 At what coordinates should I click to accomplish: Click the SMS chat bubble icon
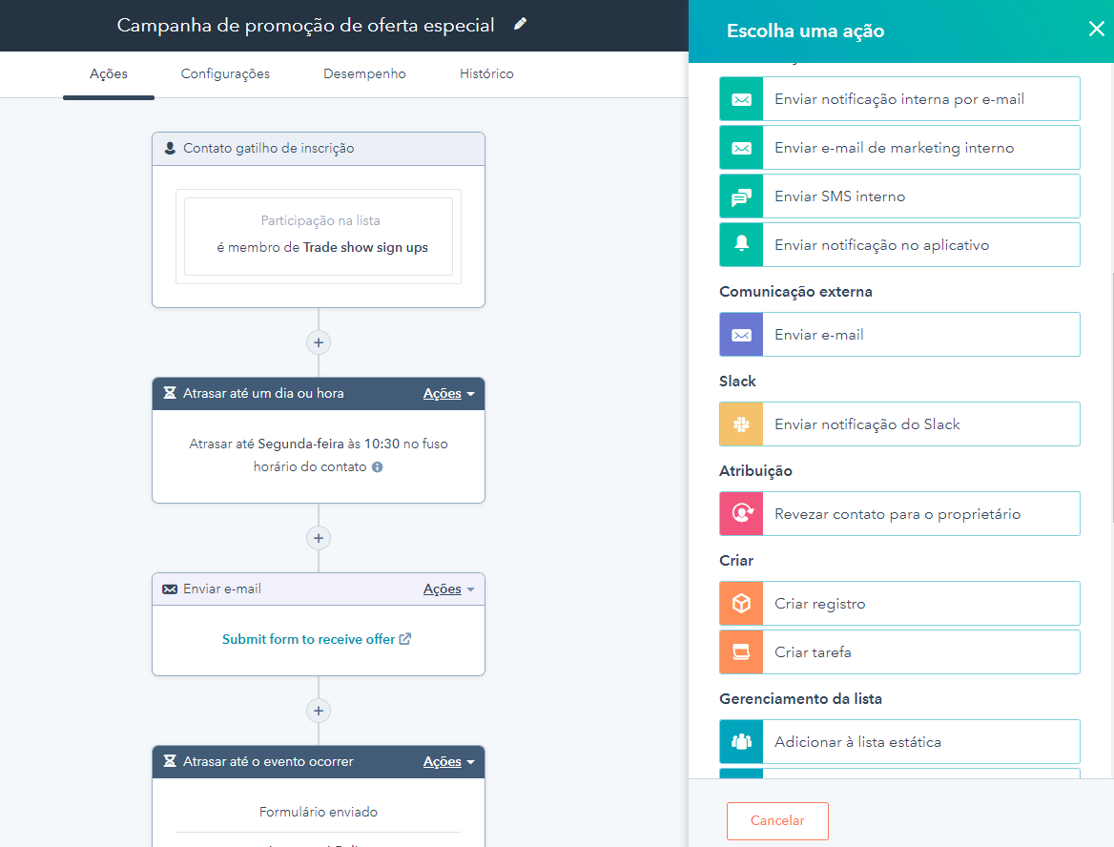(x=741, y=196)
